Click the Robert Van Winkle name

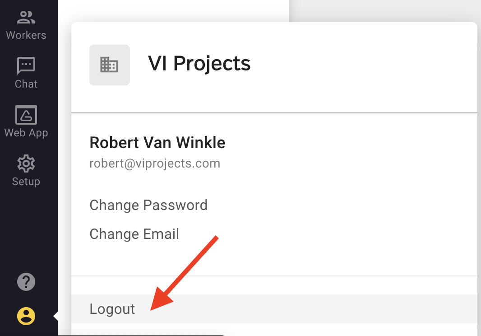click(x=157, y=143)
